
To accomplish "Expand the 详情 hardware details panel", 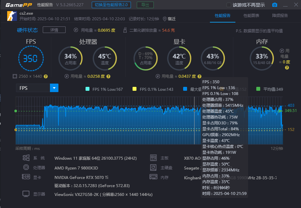I will point(54,29).
